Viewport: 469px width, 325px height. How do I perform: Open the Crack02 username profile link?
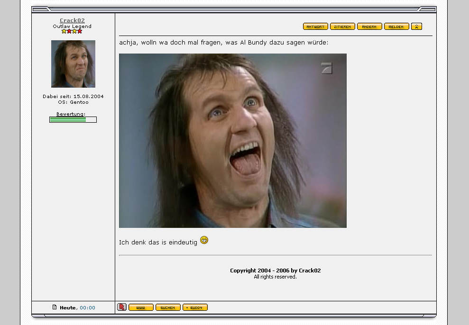click(72, 20)
